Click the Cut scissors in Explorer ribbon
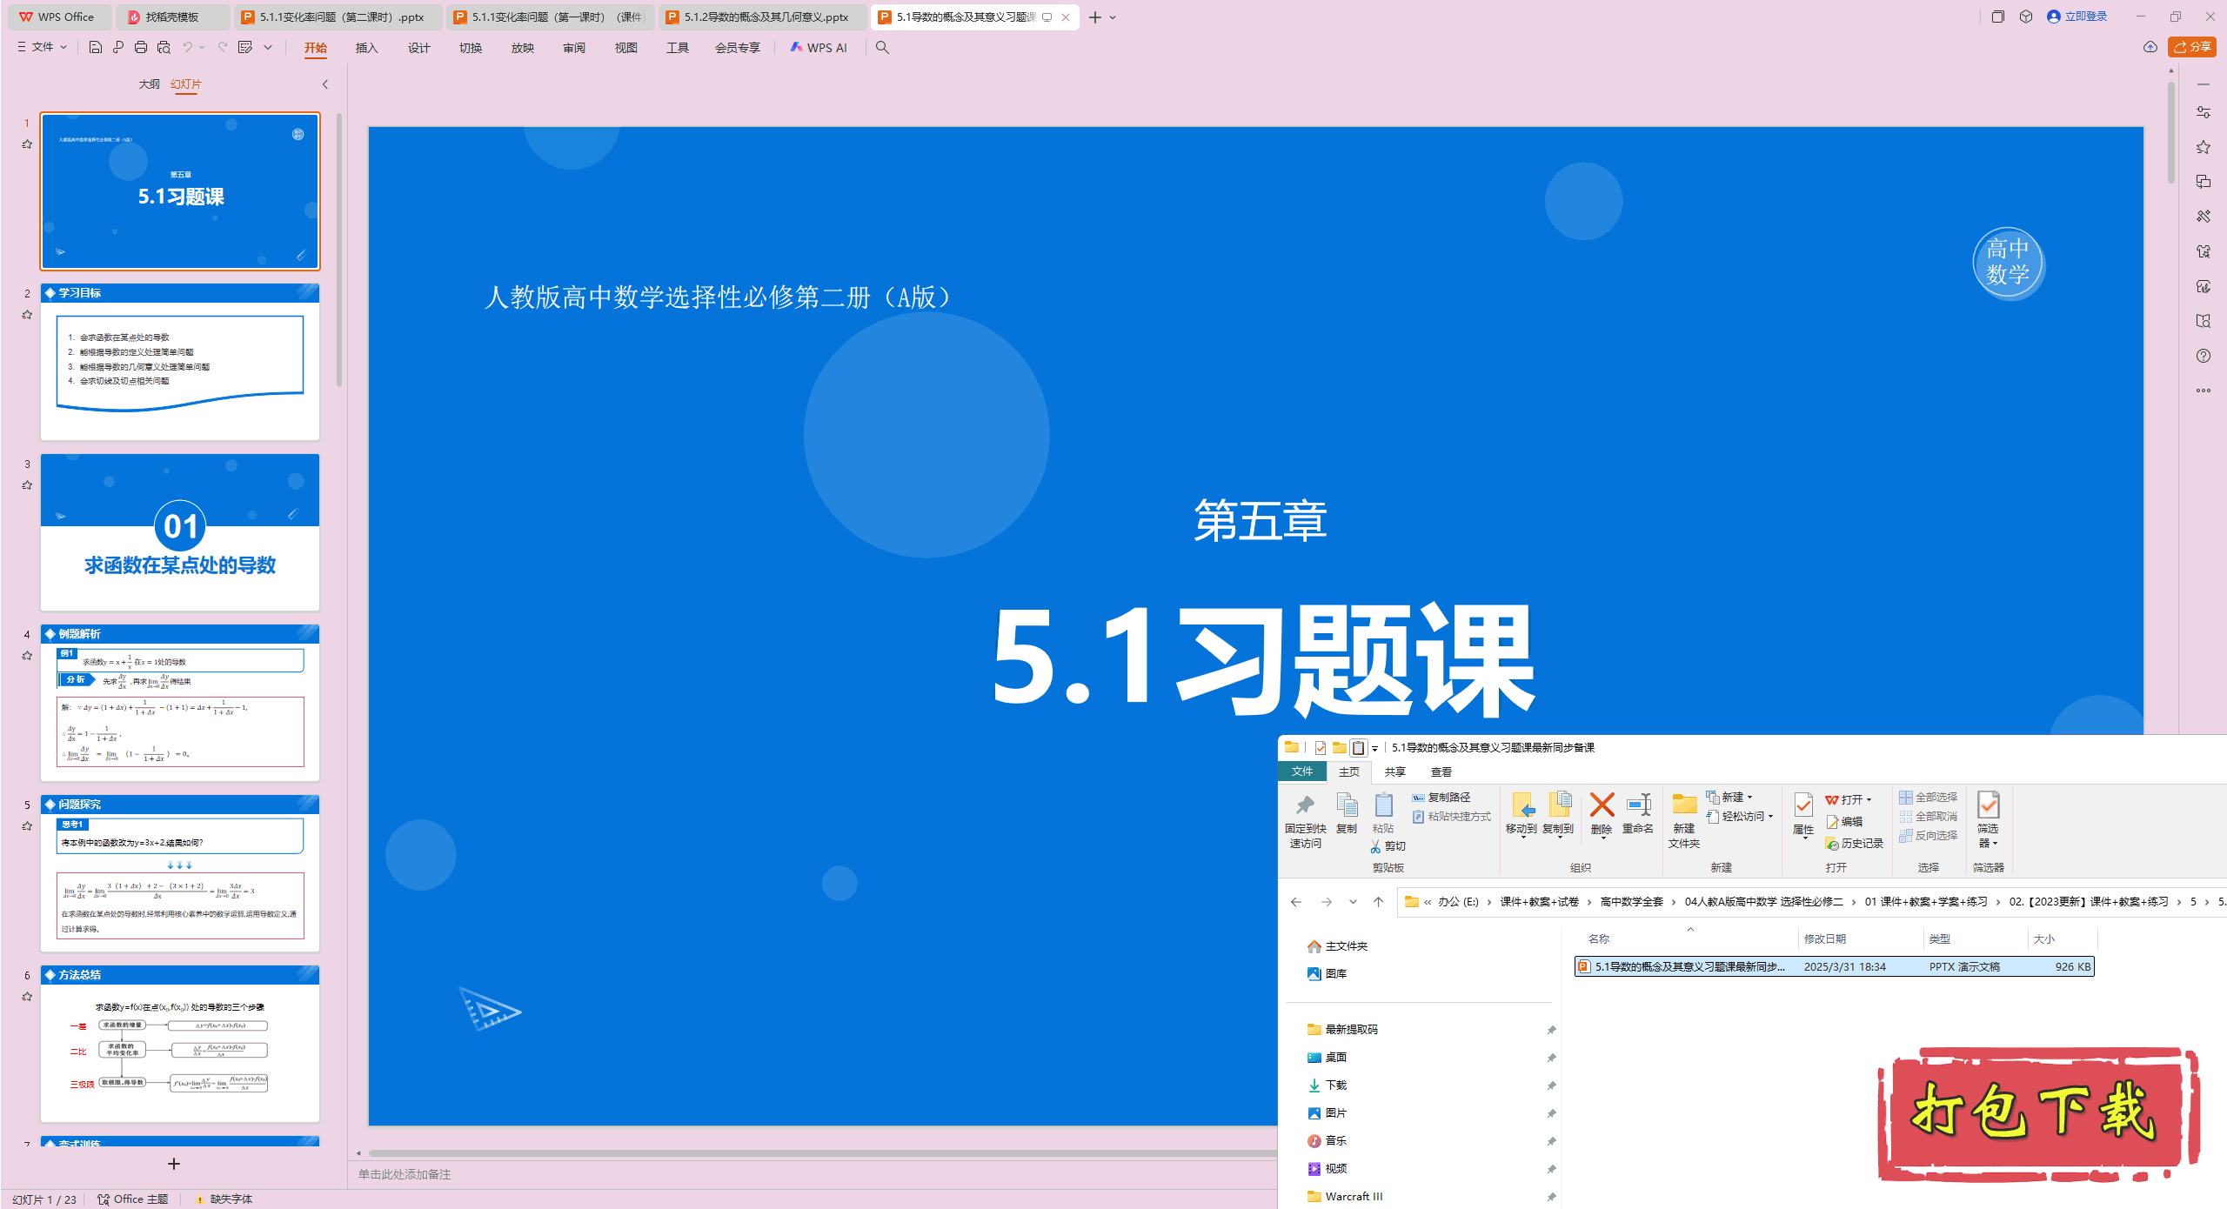This screenshot has height=1209, width=2227. tap(1388, 846)
